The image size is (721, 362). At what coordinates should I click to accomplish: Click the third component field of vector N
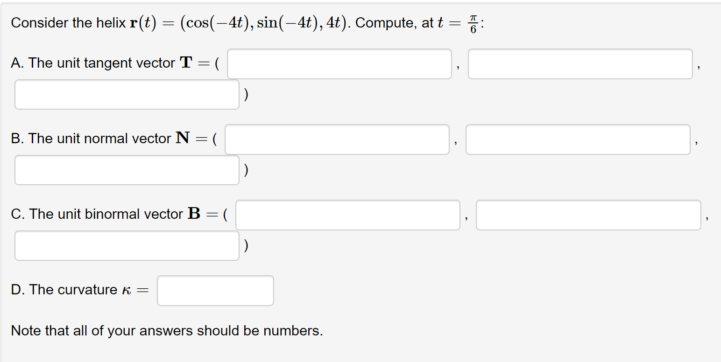point(127,170)
